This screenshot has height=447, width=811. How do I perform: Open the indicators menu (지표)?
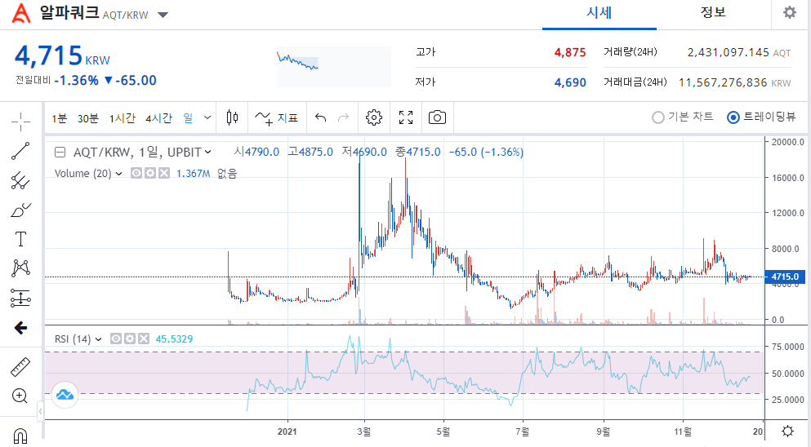click(277, 117)
